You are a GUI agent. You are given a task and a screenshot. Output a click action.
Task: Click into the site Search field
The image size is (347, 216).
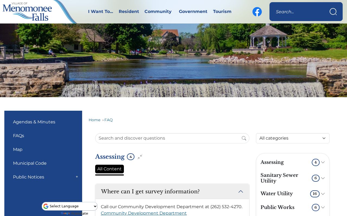point(300,12)
